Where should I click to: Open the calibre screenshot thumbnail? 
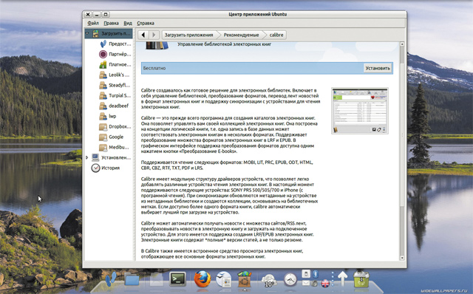(x=360, y=111)
